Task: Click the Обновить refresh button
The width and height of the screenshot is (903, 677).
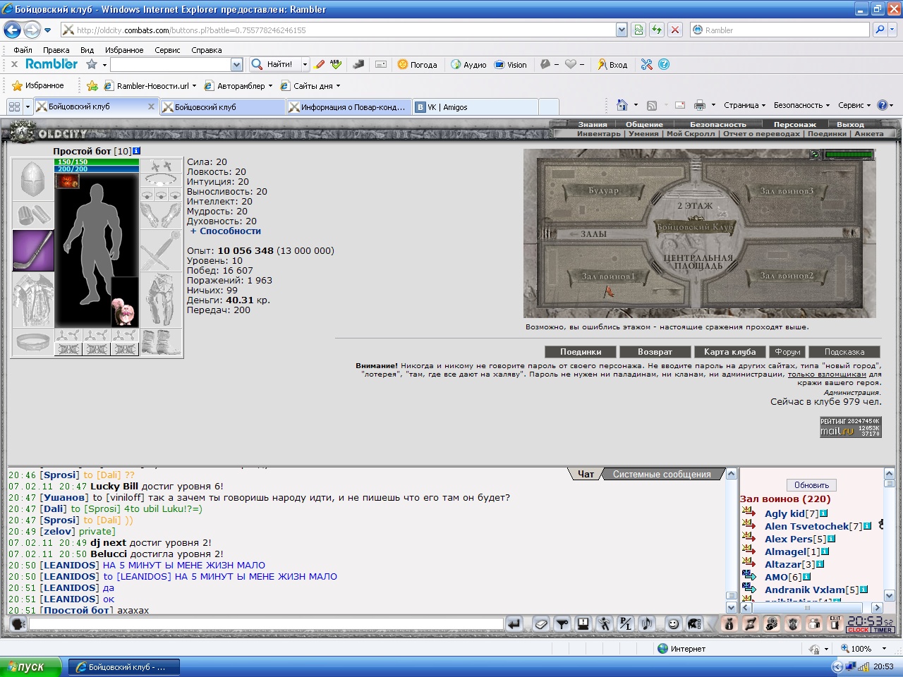Action: coord(811,485)
